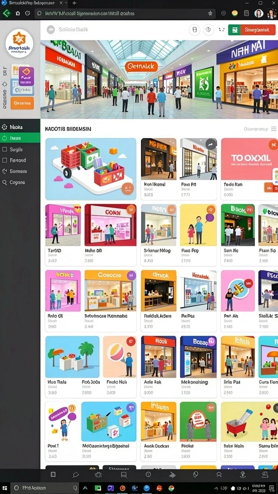Click the round logo in the sidebar
Image resolution: width=278 pixels, height=494 pixels.
point(19,44)
